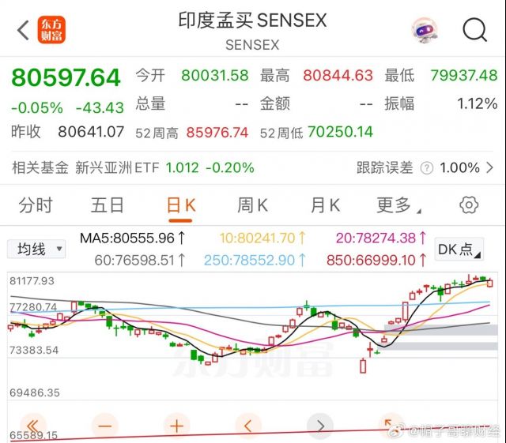Open chart settings gear icon
This screenshot has width=506, height=443.
point(469,205)
